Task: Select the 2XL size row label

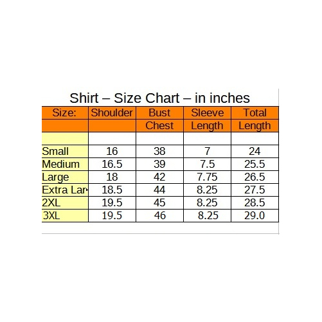Action: [x=65, y=203]
